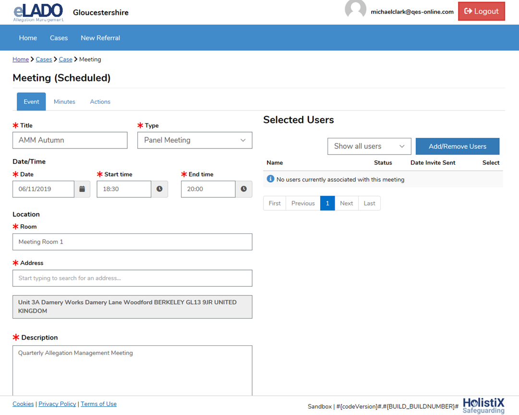The width and height of the screenshot is (519, 415).
Task: Switch to the Actions tab
Action: coord(100,102)
